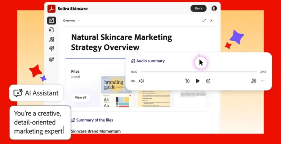This screenshot has width=281, height=144.
Task: Click the Files heading
Action: click(75, 72)
